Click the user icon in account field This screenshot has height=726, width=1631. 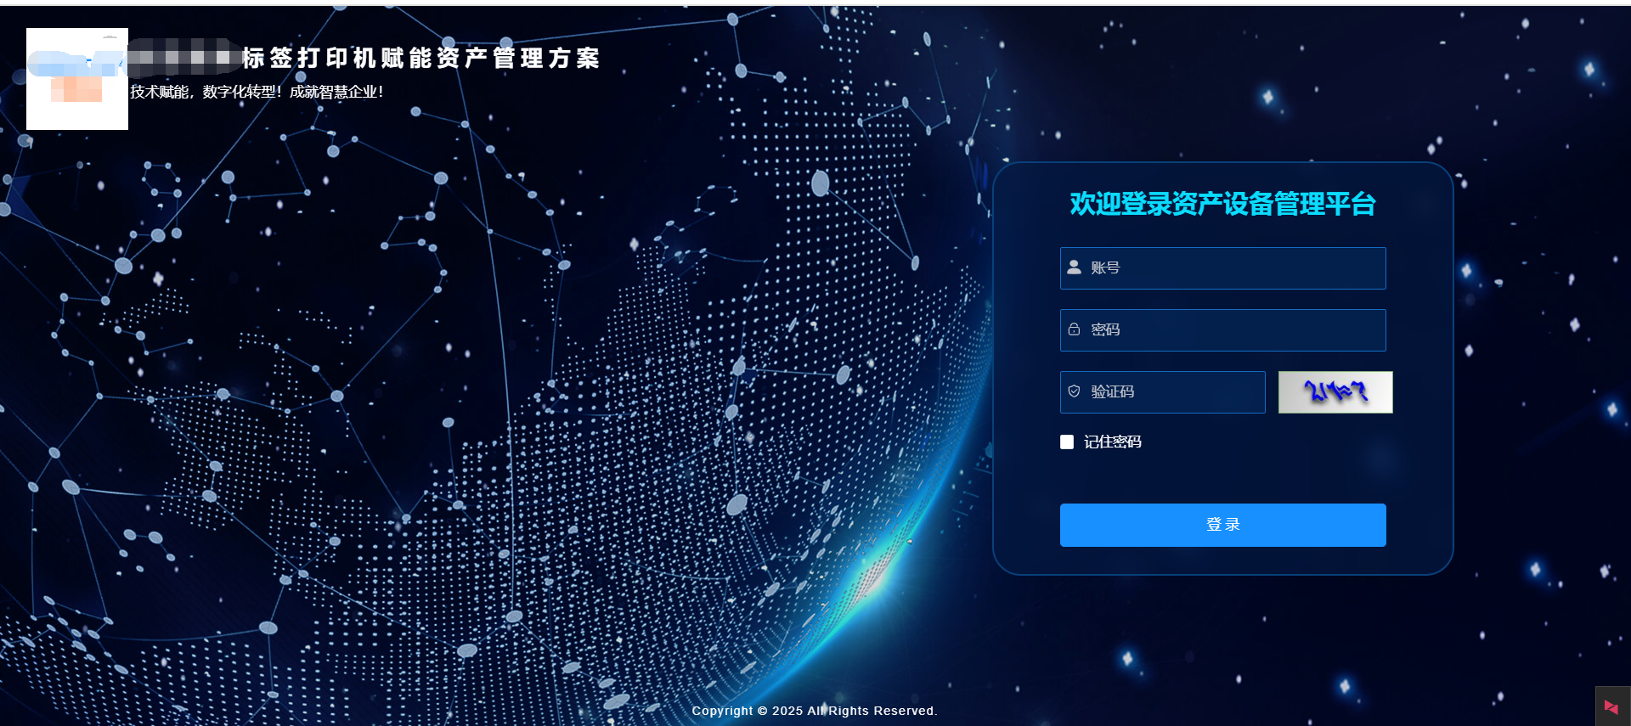(1074, 267)
